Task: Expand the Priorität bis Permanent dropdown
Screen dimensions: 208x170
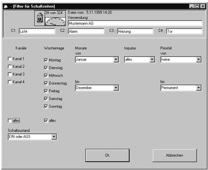Action: pyautogui.click(x=199, y=88)
